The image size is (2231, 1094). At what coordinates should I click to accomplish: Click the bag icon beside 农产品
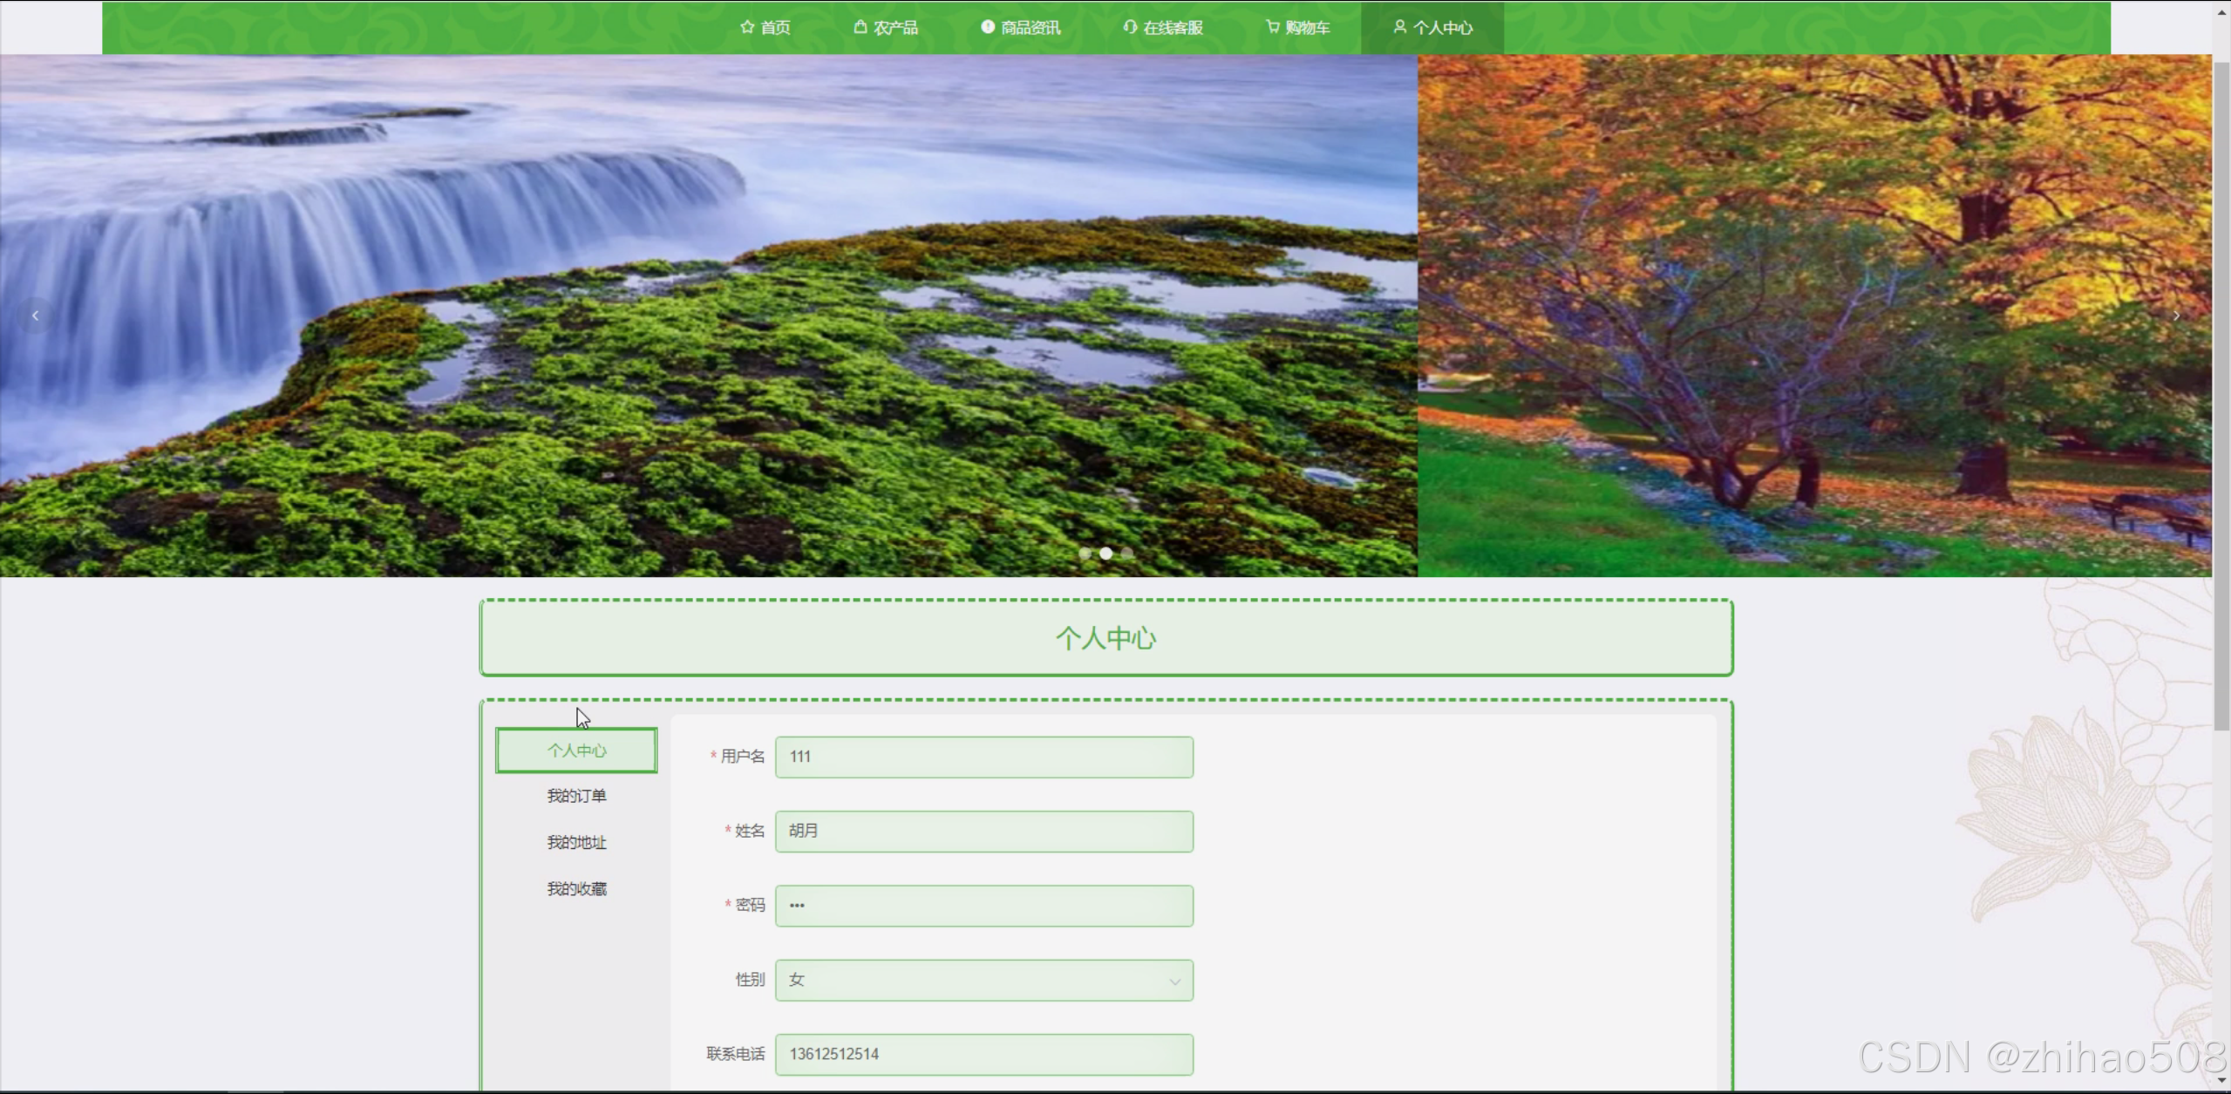[x=860, y=27]
